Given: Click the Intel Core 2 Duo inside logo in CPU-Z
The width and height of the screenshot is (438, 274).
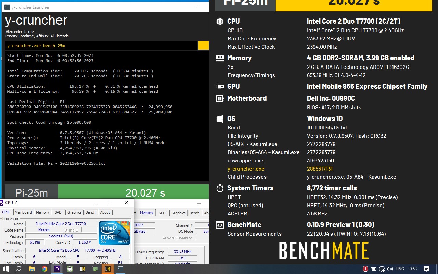Looking at the screenshot, I should tap(115, 233).
